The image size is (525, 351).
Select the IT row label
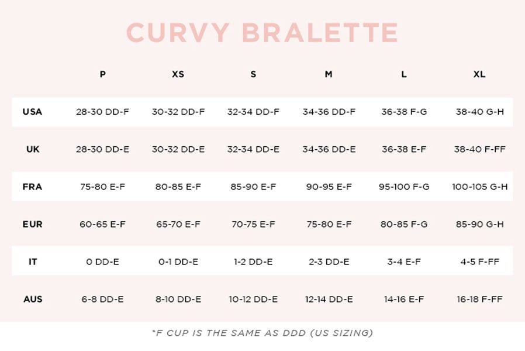(33, 261)
